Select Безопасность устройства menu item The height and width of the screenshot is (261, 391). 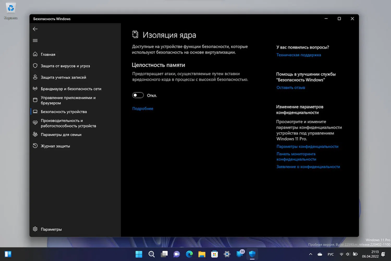64,112
